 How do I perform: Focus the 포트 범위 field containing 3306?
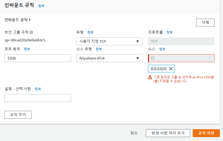(38, 58)
